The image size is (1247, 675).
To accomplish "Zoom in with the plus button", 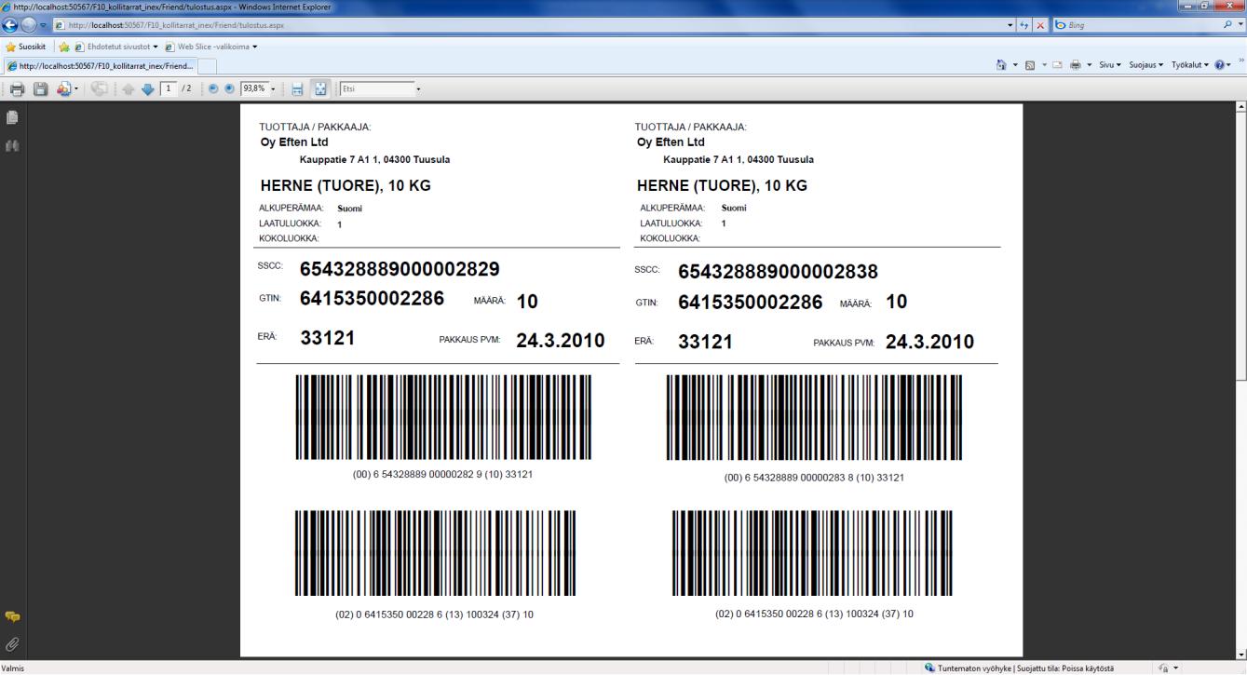I will tap(229, 89).
